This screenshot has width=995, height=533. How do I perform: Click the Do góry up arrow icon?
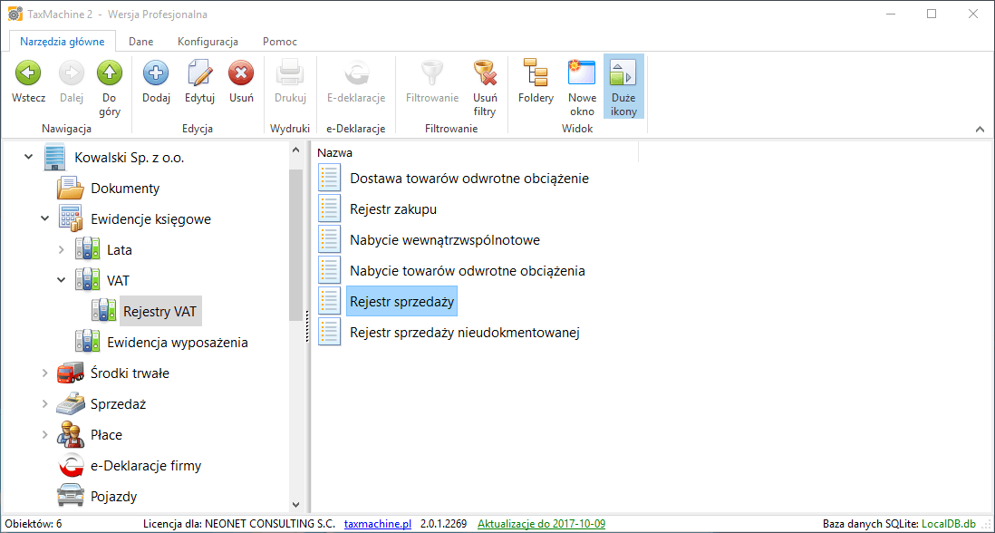point(110,73)
